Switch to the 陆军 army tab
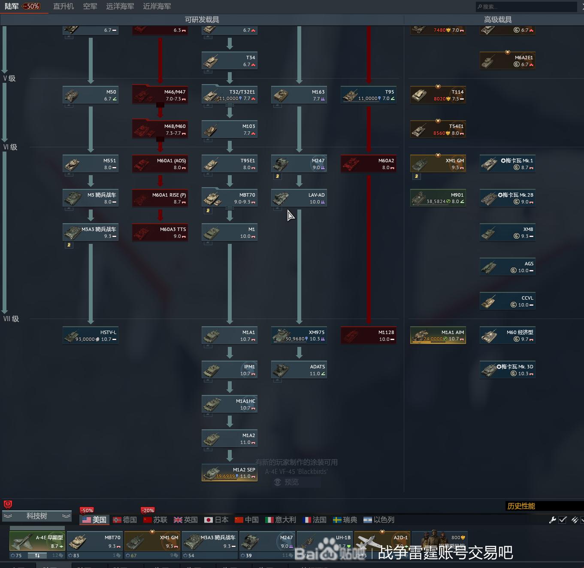 12,6
